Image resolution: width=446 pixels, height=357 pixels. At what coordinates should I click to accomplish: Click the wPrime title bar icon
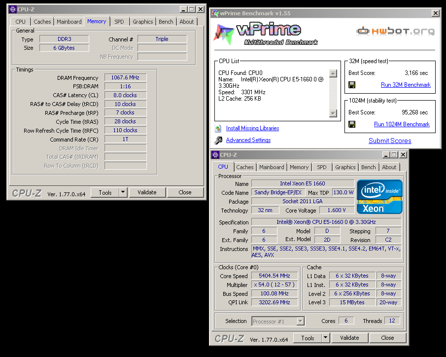[215, 13]
